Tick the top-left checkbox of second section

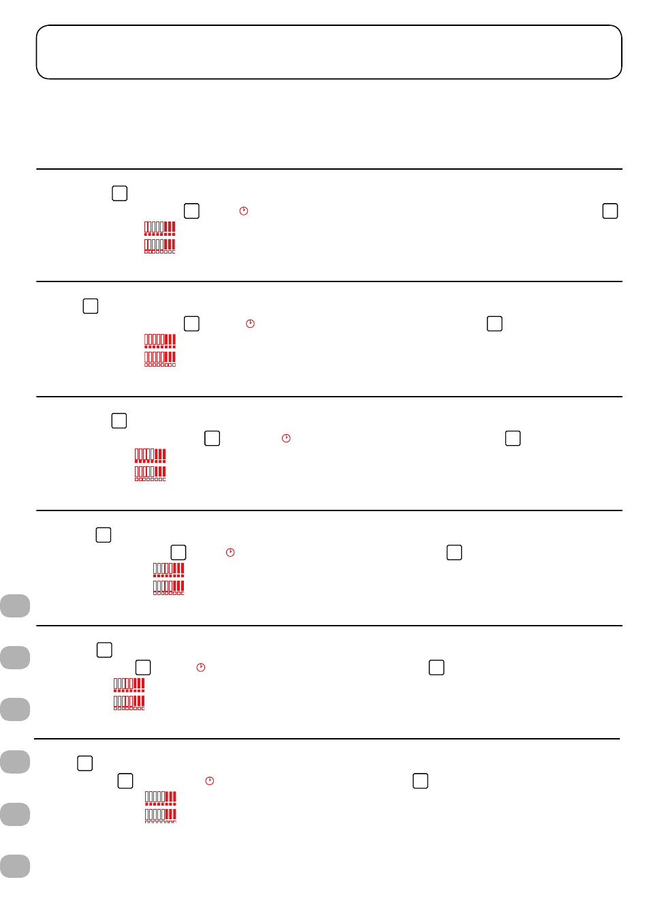[x=91, y=307]
